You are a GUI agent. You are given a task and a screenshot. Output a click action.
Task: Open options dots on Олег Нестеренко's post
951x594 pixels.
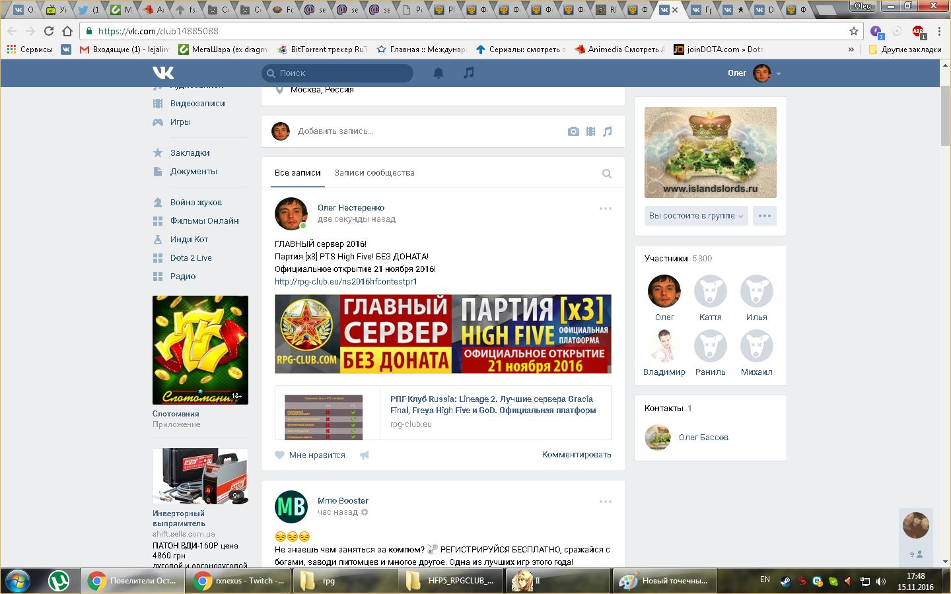click(605, 209)
